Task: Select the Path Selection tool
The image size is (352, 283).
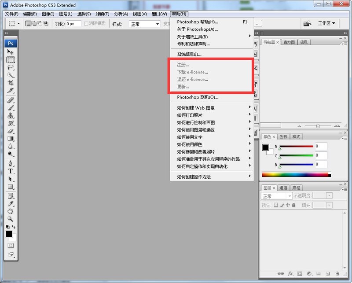Action: coord(10,179)
